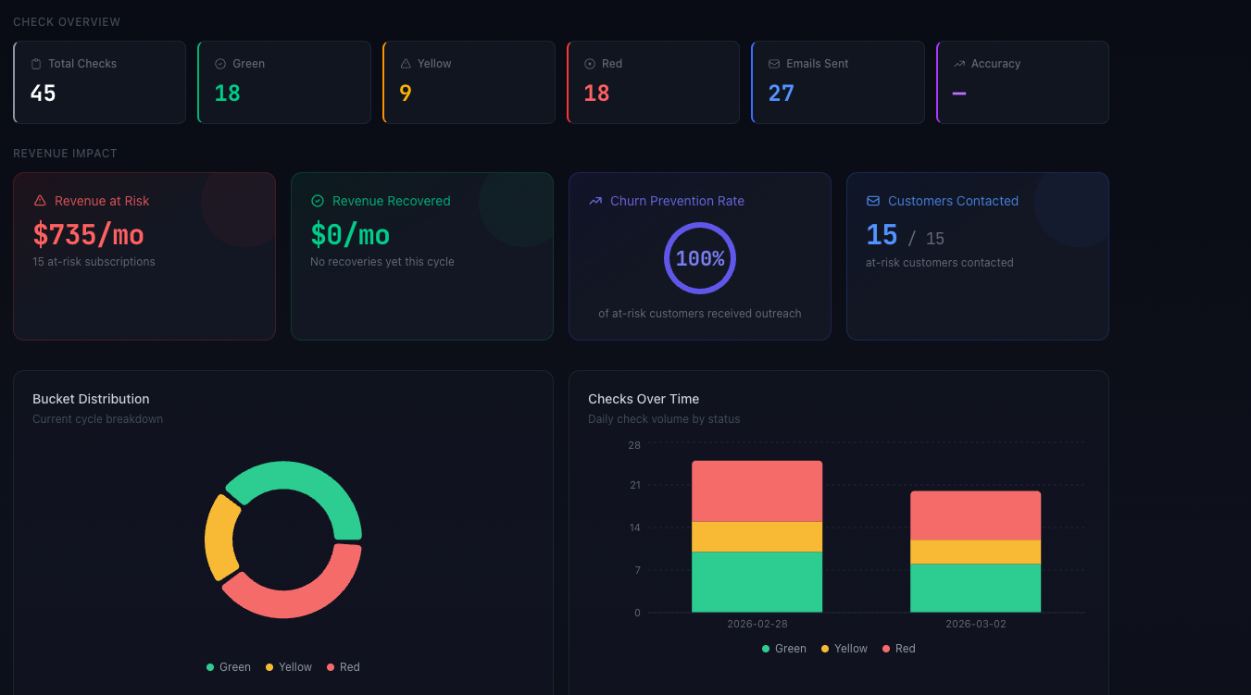This screenshot has width=1251, height=695.
Task: Open the Customers Contacted card details
Action: point(977,255)
